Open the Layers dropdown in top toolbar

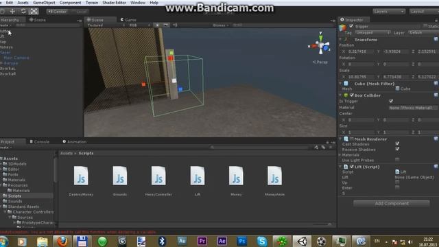[389, 12]
